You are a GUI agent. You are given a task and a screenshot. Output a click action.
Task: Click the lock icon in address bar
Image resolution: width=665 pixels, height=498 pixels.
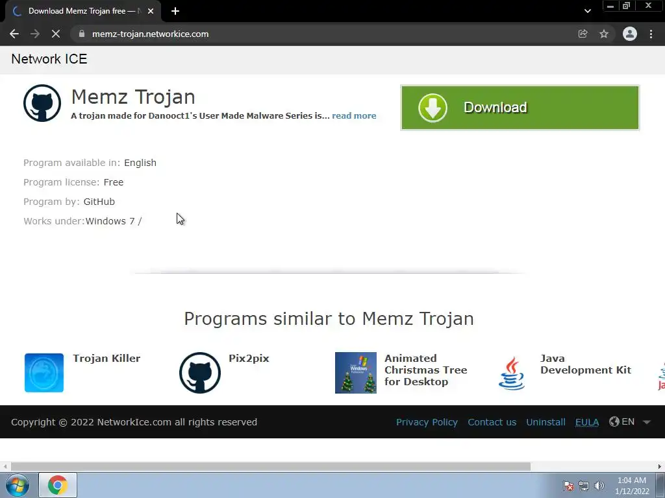pyautogui.click(x=82, y=34)
